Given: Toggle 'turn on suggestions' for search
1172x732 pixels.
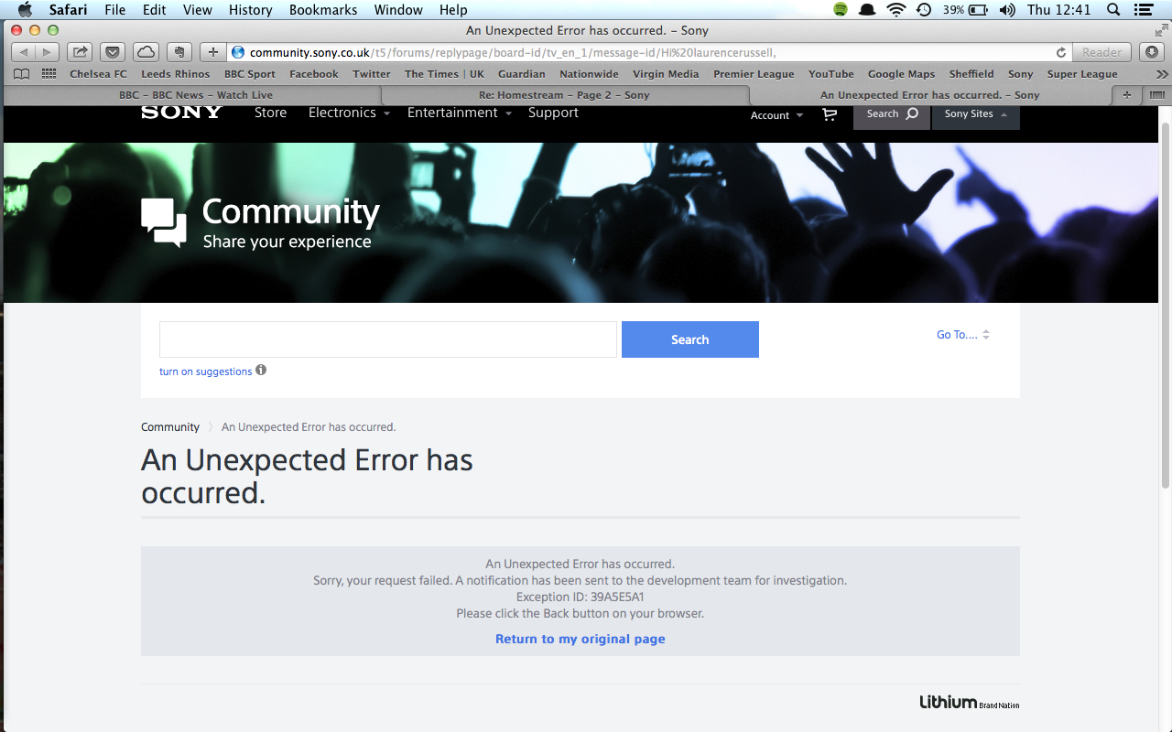Looking at the screenshot, I should (205, 371).
